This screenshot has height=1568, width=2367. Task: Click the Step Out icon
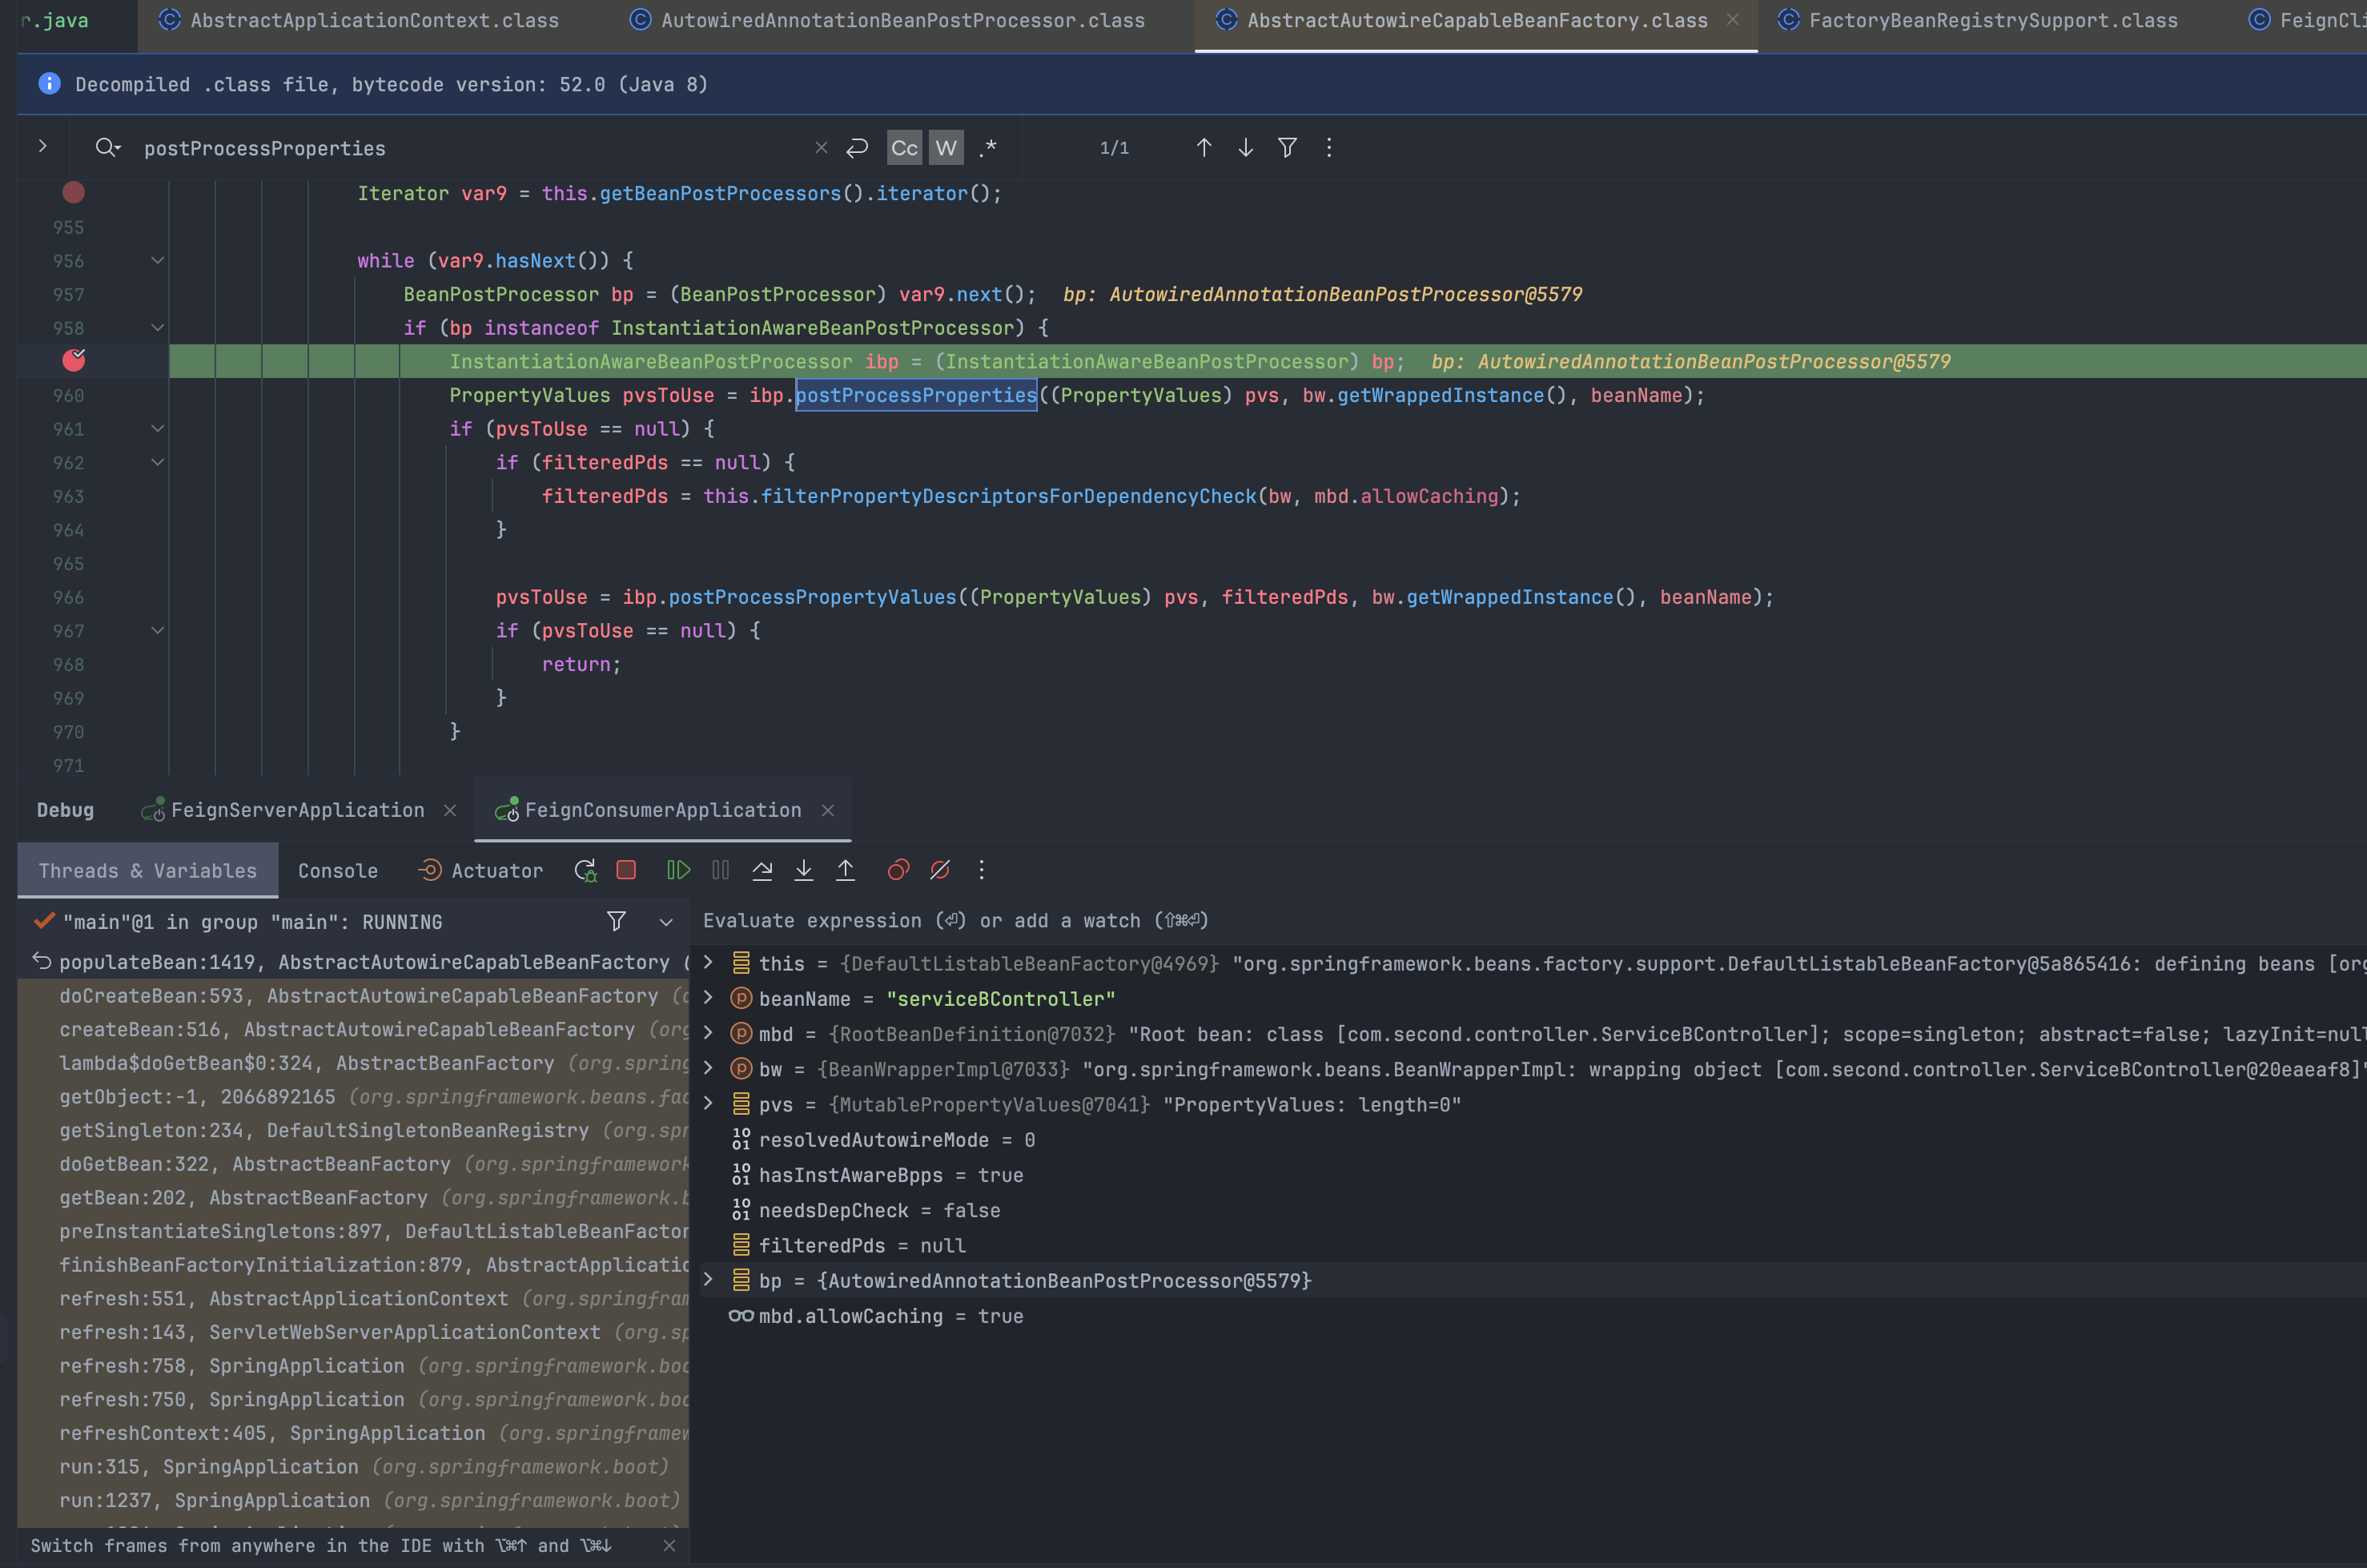click(x=846, y=870)
